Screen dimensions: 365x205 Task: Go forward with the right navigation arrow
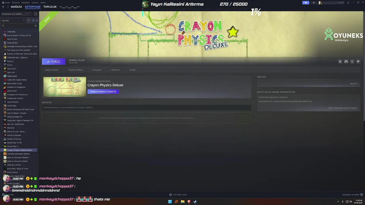click(7, 7)
